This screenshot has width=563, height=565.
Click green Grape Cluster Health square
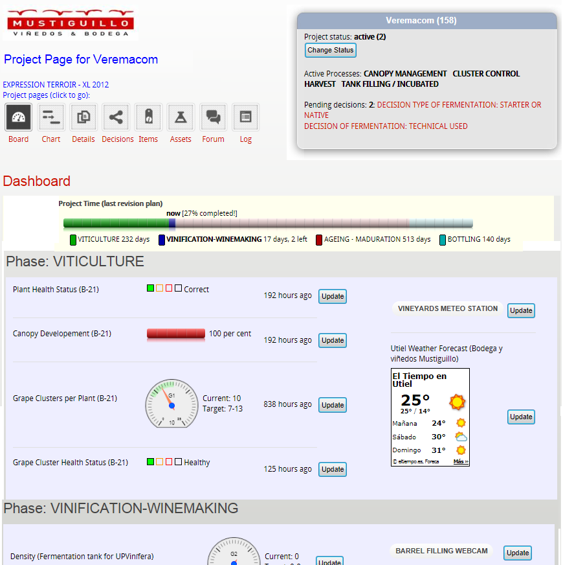coord(151,461)
